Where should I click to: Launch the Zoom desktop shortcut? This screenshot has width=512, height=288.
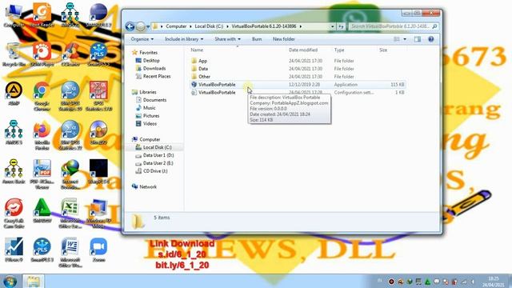[98, 250]
